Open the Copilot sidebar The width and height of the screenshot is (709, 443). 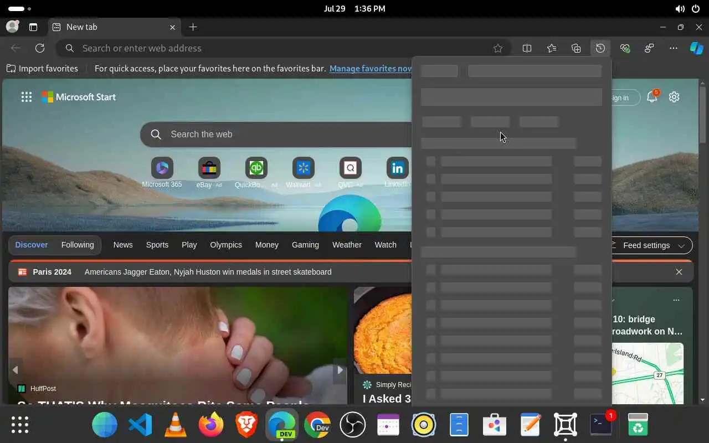pyautogui.click(x=696, y=48)
